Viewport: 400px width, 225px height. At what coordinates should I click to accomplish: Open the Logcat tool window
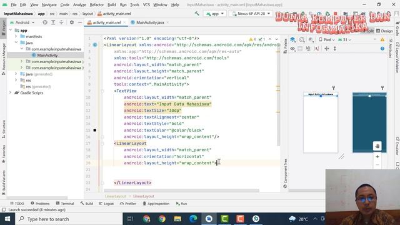106,204
